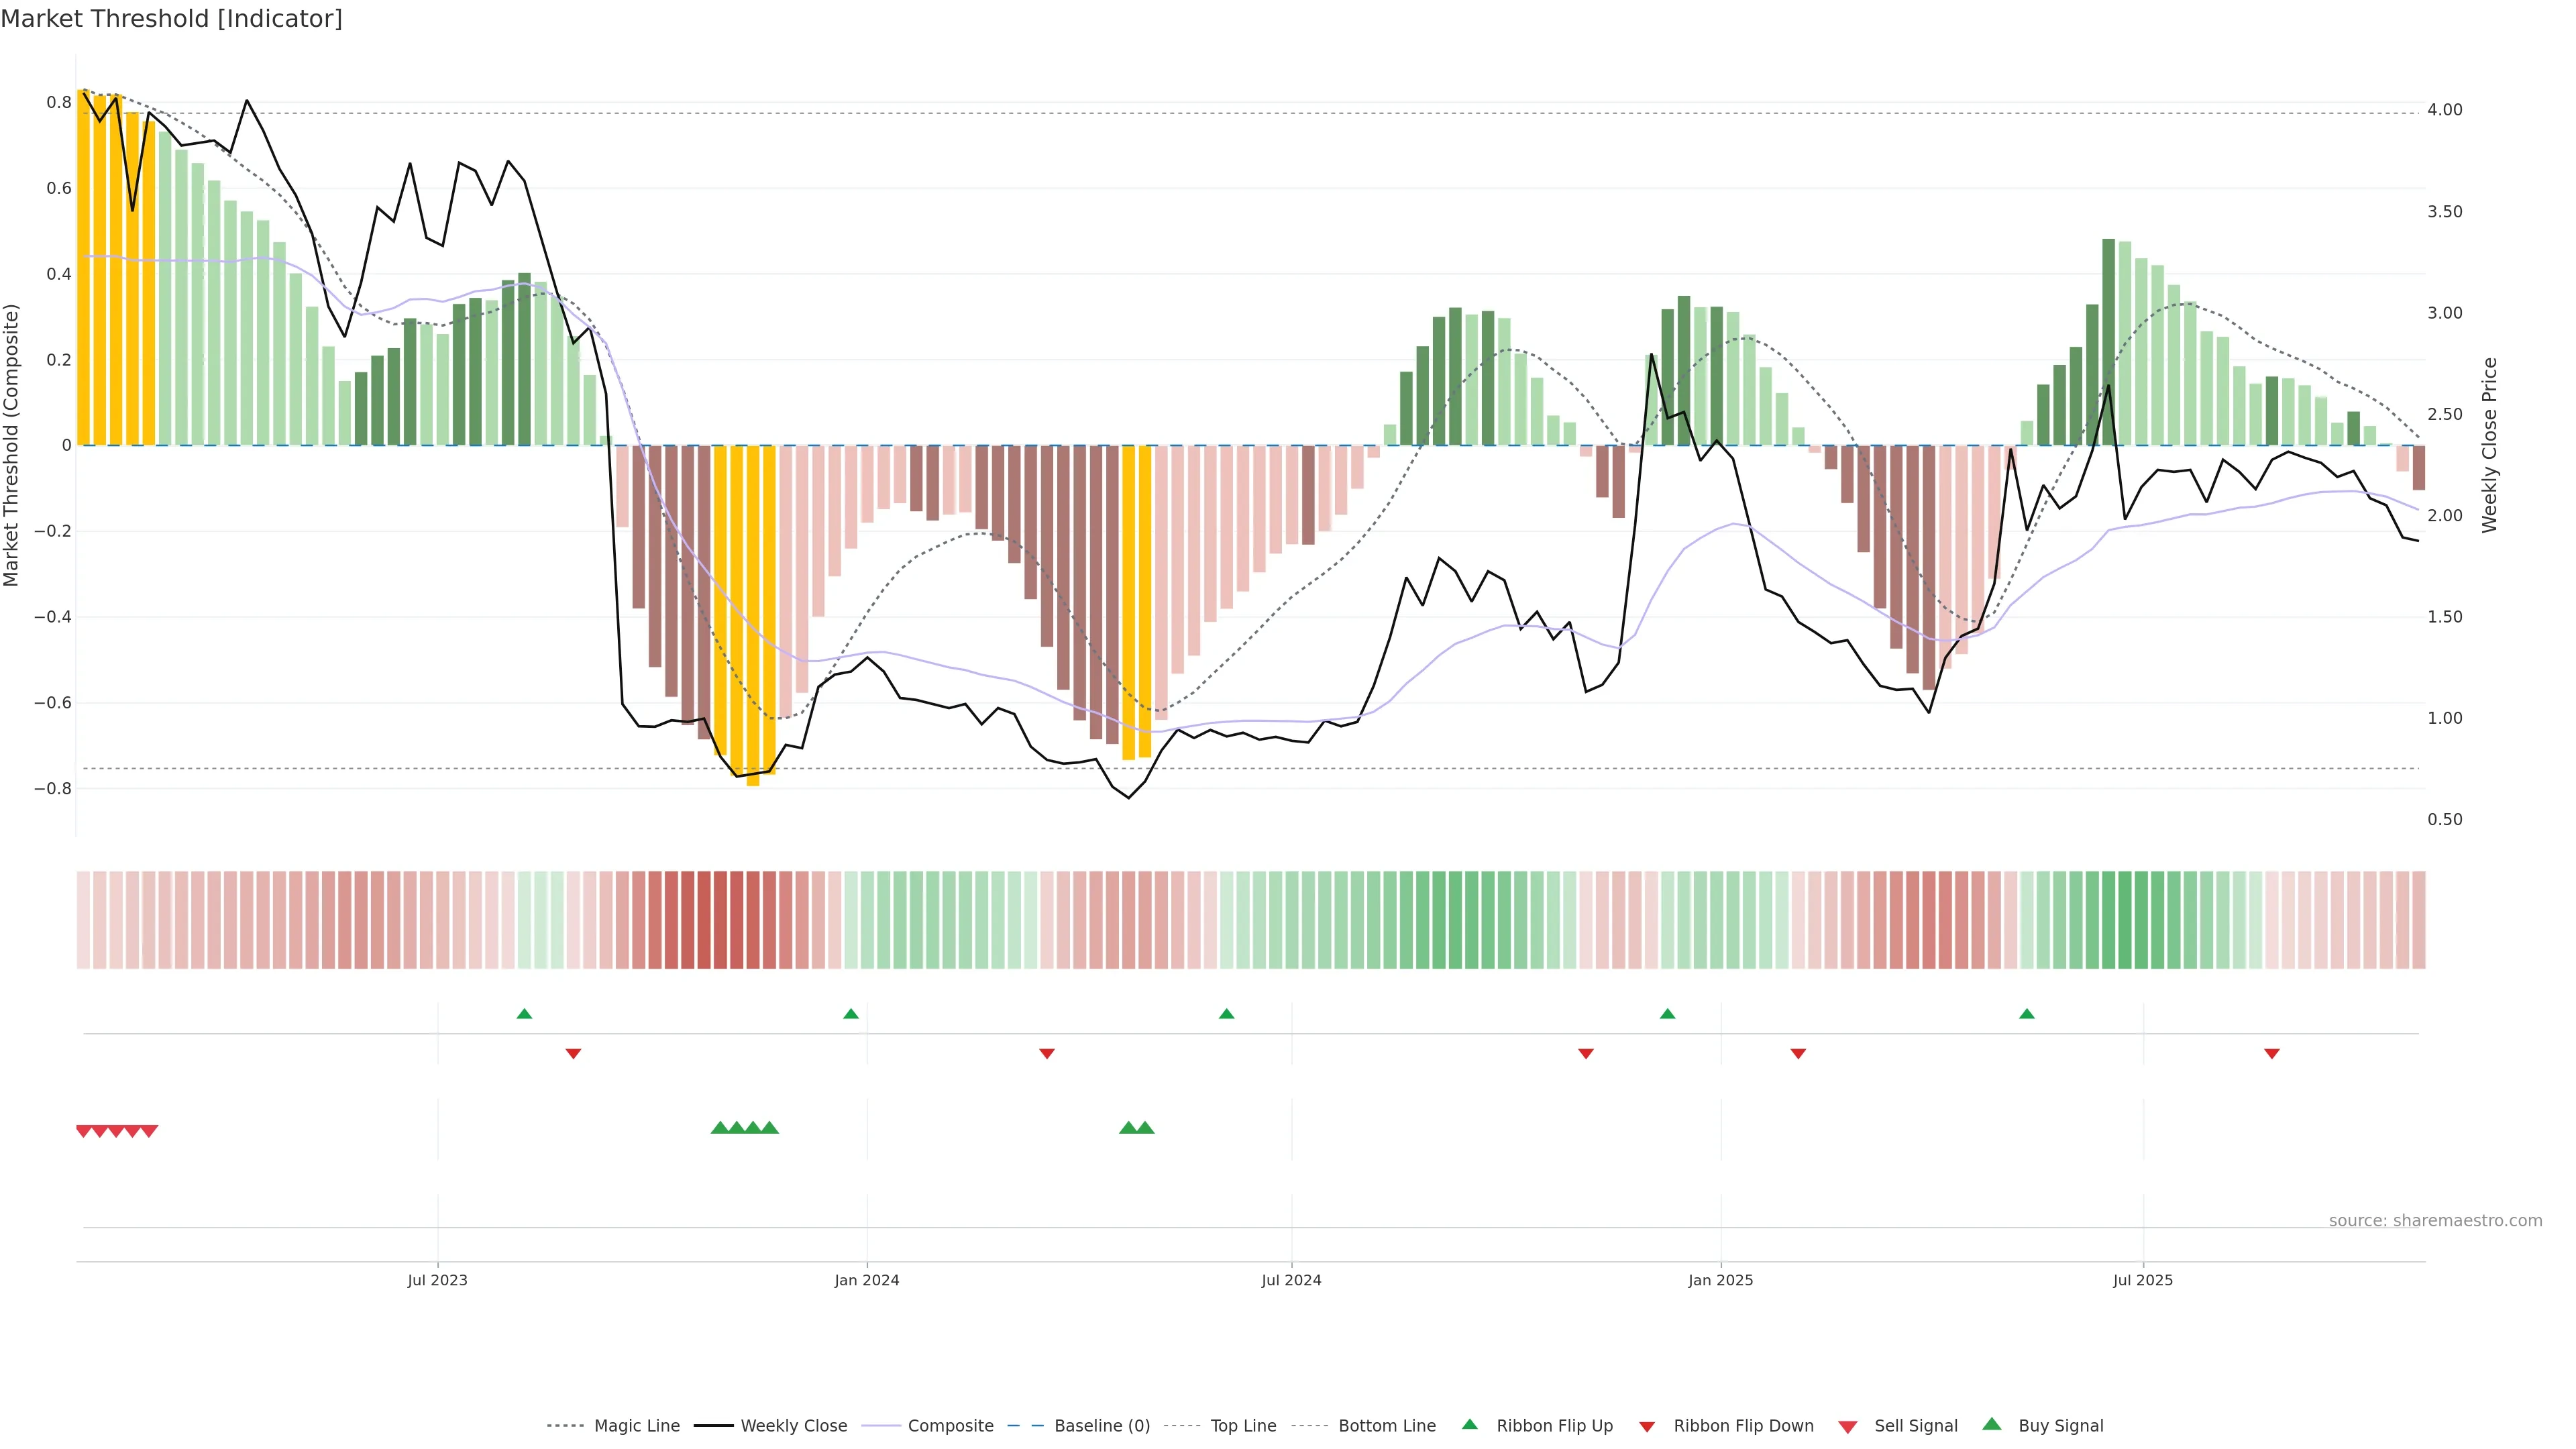Hide the Top Line legend entry
This screenshot has height=1449, width=2576.
[1243, 1426]
